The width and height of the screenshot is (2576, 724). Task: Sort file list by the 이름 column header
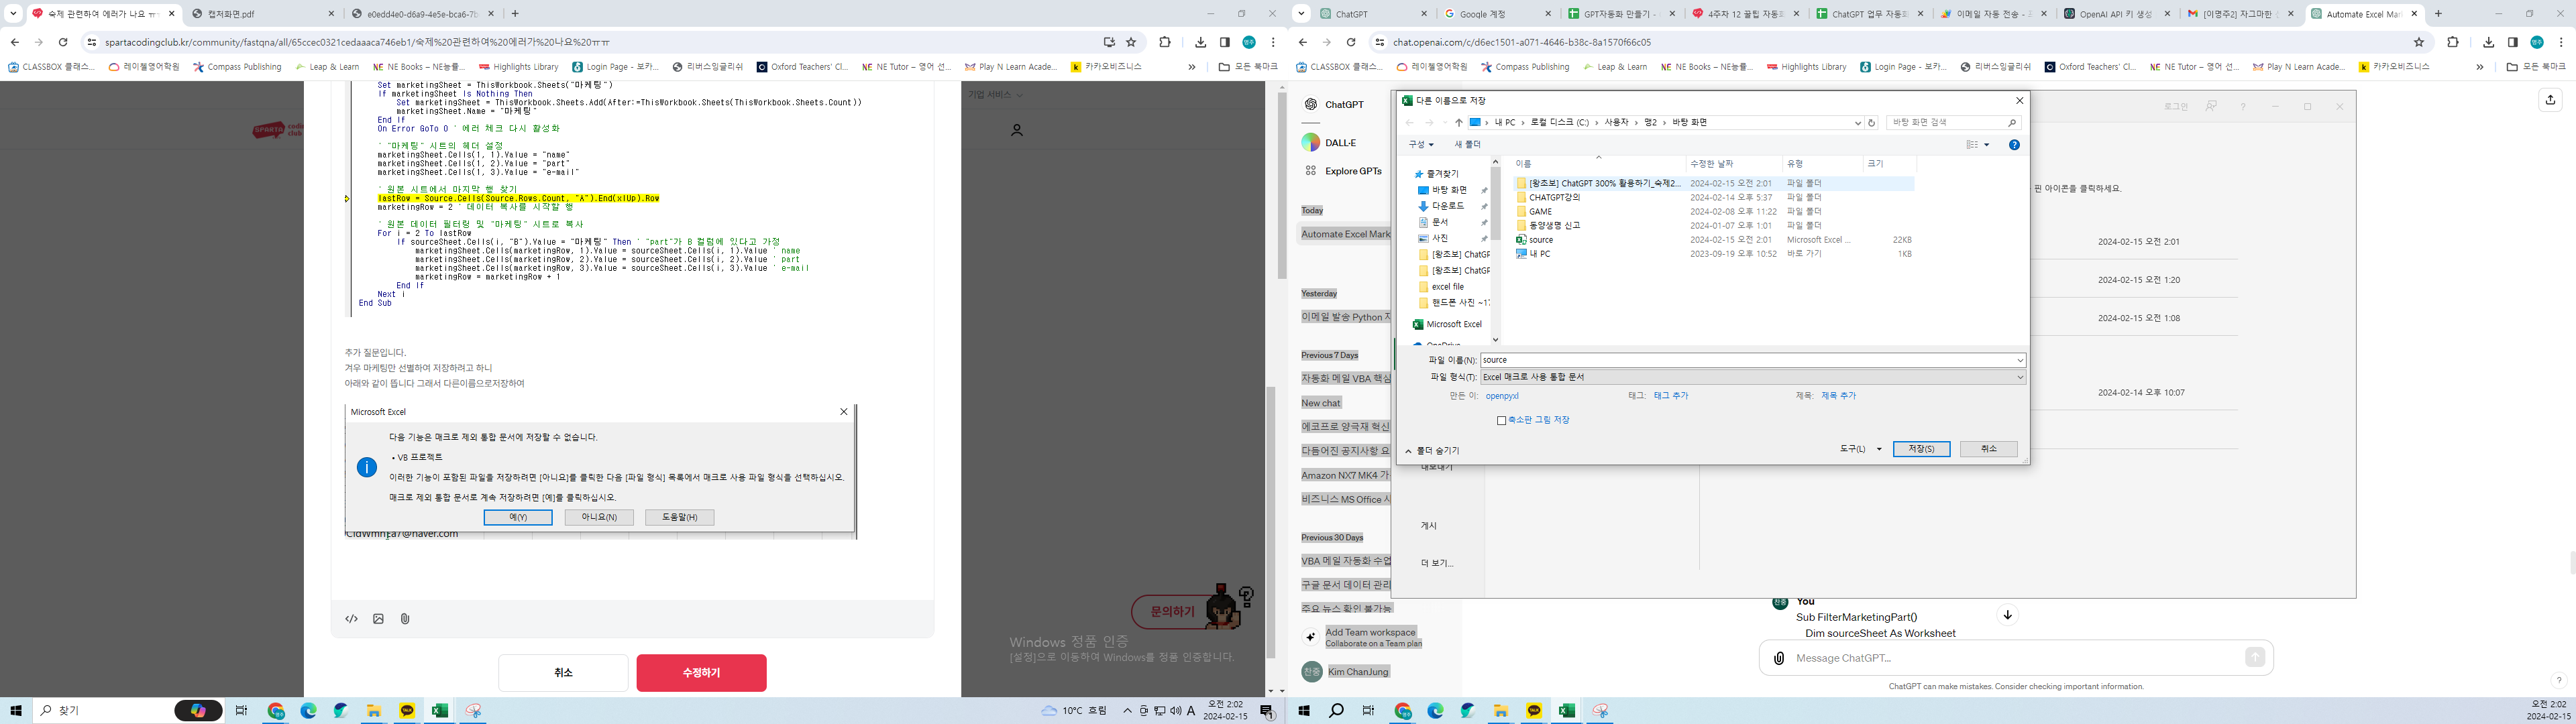[x=1598, y=164]
